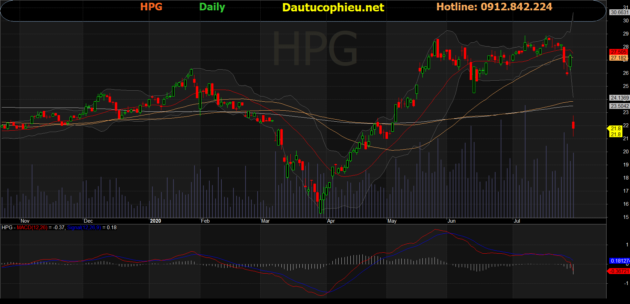630x304 pixels.
Task: Click the blue Signal(12,26,9) indicator label
Action: [x=84, y=227]
